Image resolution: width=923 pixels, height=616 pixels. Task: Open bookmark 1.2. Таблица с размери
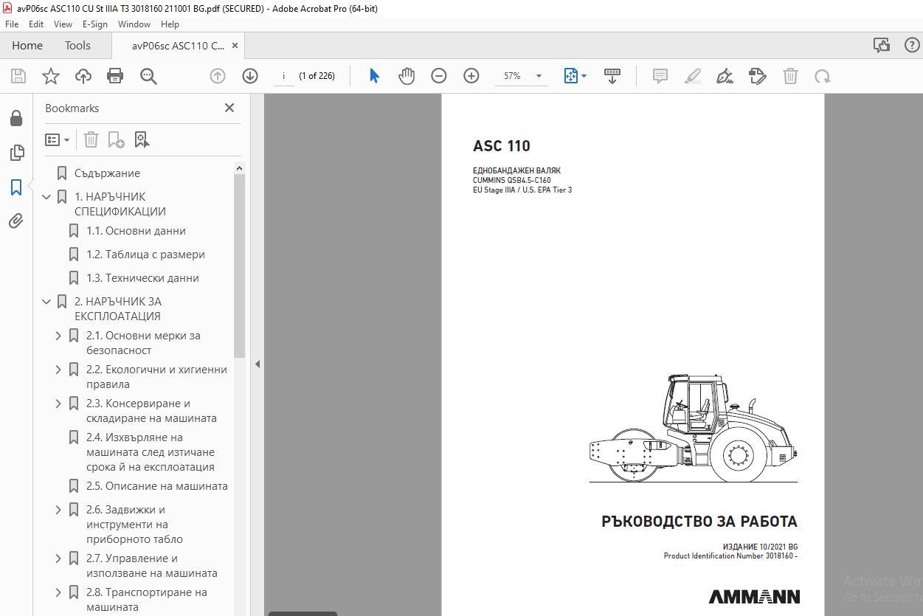pos(145,255)
